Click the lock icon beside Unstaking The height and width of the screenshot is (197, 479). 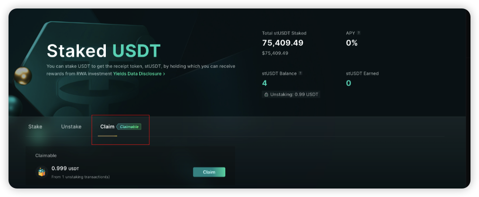266,95
